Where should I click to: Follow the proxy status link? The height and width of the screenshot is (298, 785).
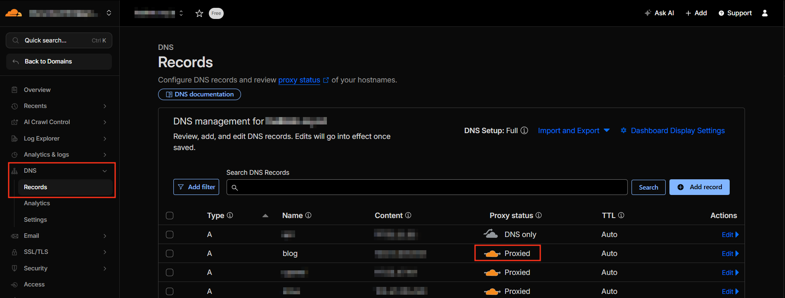pos(299,80)
